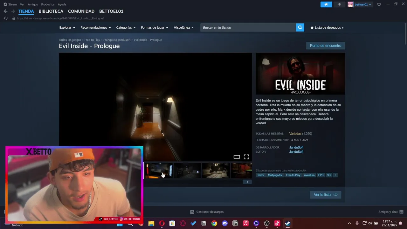Image resolution: width=407 pixels, height=229 pixels.
Task: Open the JanduSoft editor link
Action: point(296,152)
